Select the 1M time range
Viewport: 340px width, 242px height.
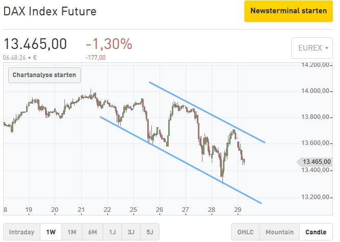(72, 232)
